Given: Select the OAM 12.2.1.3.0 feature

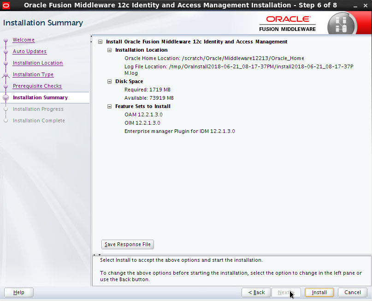Looking at the screenshot, I should pos(143,115).
